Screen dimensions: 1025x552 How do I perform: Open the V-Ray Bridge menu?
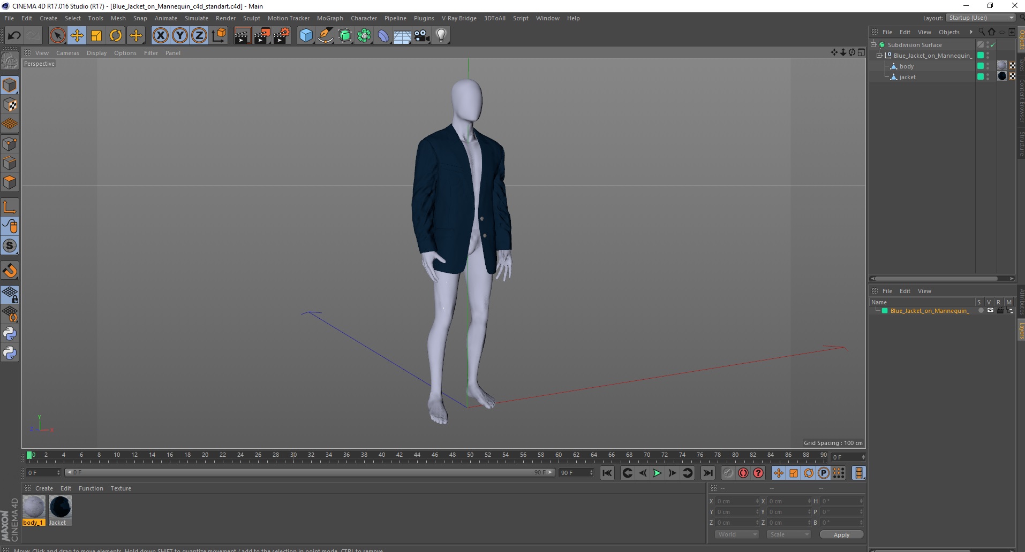(x=459, y=18)
